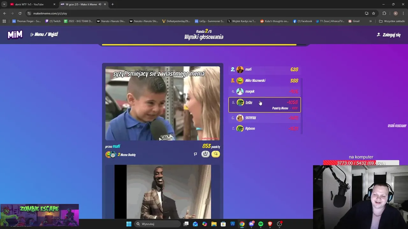
Task: Click mati's avatar in ranking
Action: [240, 69]
